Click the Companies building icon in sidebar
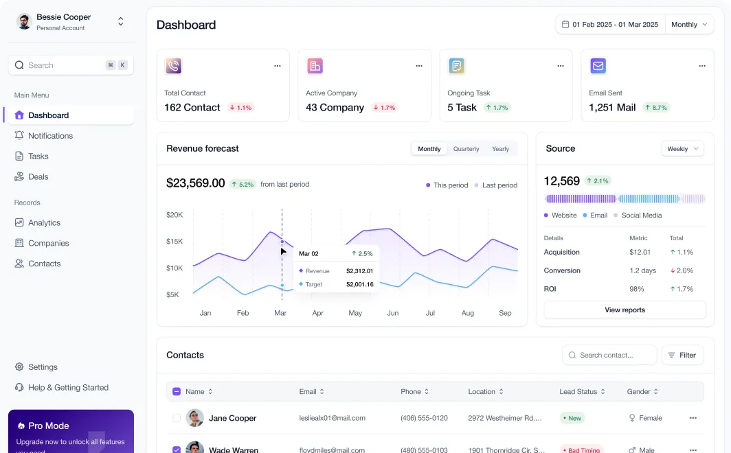 pyautogui.click(x=19, y=243)
